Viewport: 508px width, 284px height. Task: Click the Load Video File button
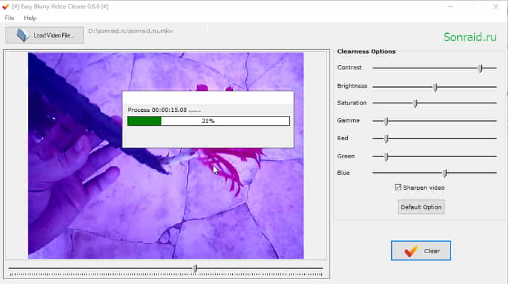pyautogui.click(x=45, y=35)
